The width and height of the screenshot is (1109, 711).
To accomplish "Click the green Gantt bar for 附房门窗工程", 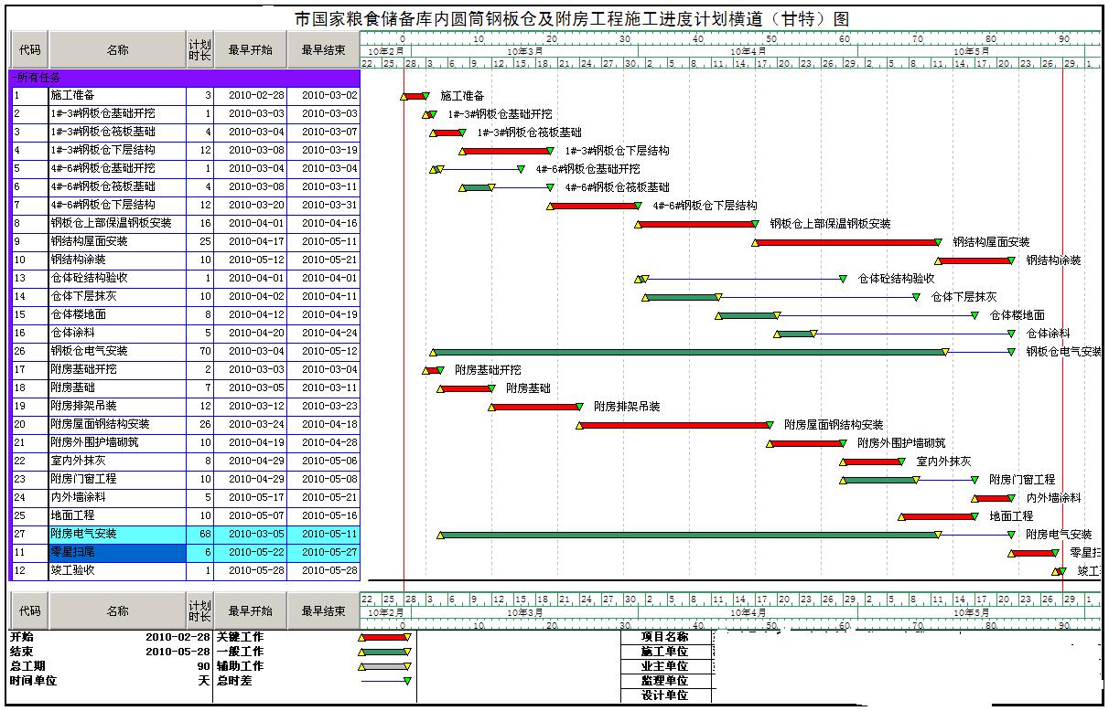I will click(x=879, y=480).
